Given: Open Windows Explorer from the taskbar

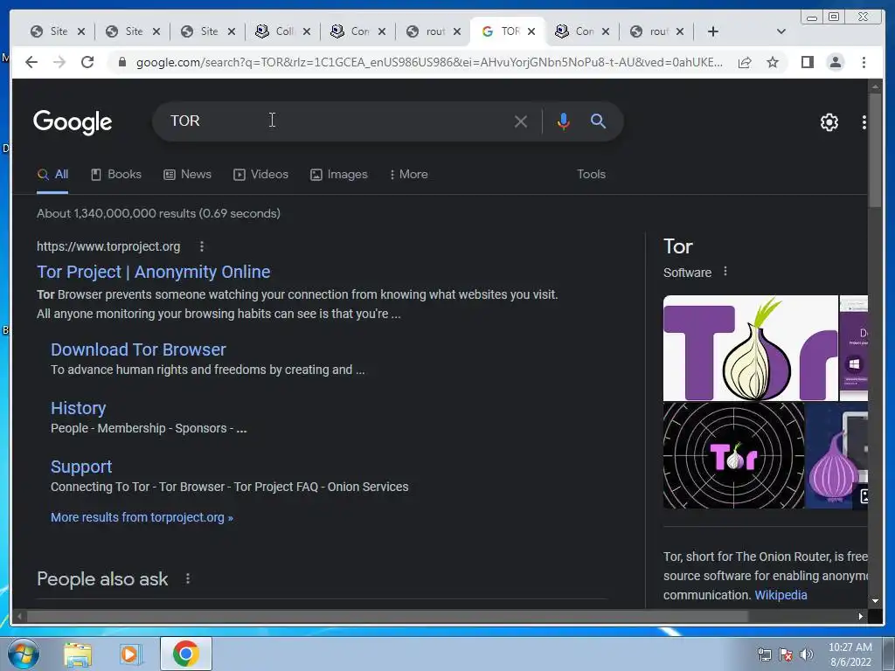Looking at the screenshot, I should coord(78,654).
